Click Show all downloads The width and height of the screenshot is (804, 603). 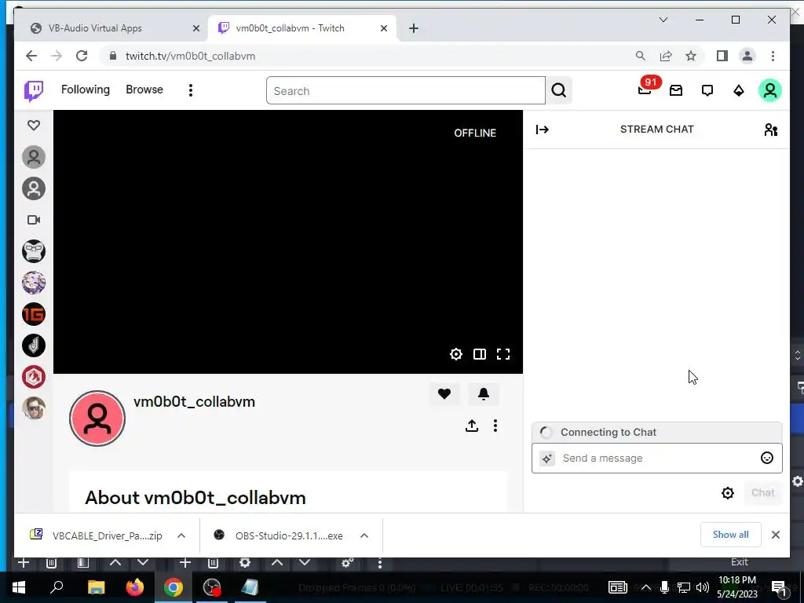click(x=730, y=534)
